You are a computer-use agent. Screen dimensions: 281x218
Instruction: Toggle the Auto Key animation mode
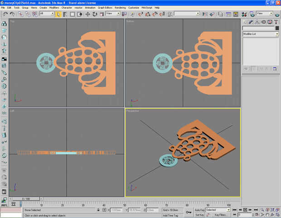199,210
